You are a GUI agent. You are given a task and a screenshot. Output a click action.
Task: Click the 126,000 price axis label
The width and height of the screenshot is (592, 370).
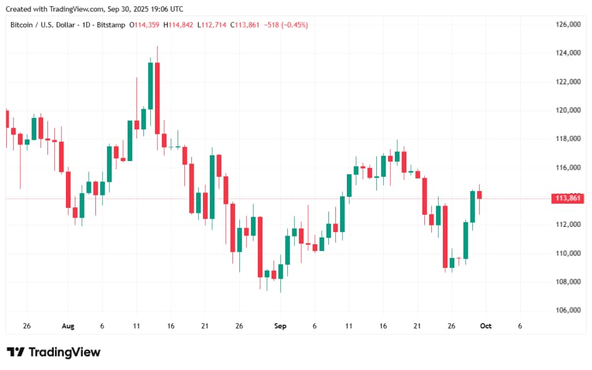pos(567,25)
